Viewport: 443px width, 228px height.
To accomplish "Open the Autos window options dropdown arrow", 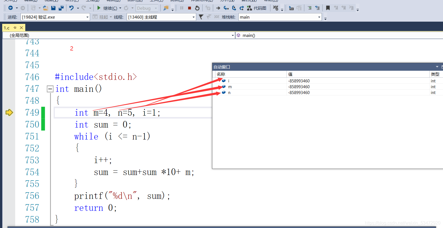I will 437,67.
